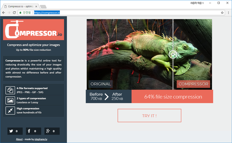
Task: Click the browser back arrow
Action: point(4,13)
